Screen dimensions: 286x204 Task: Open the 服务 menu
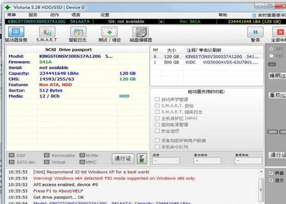point(33,15)
